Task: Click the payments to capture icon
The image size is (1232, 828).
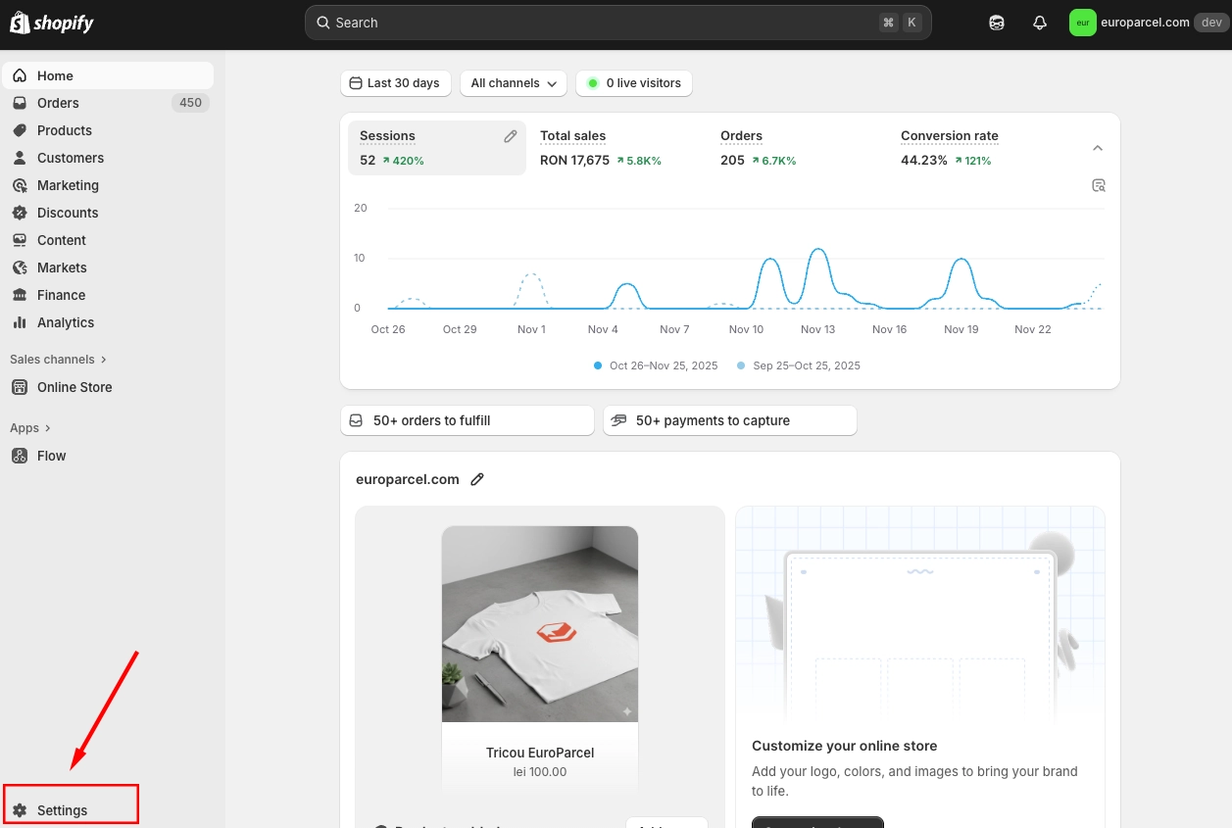Action: tap(618, 420)
